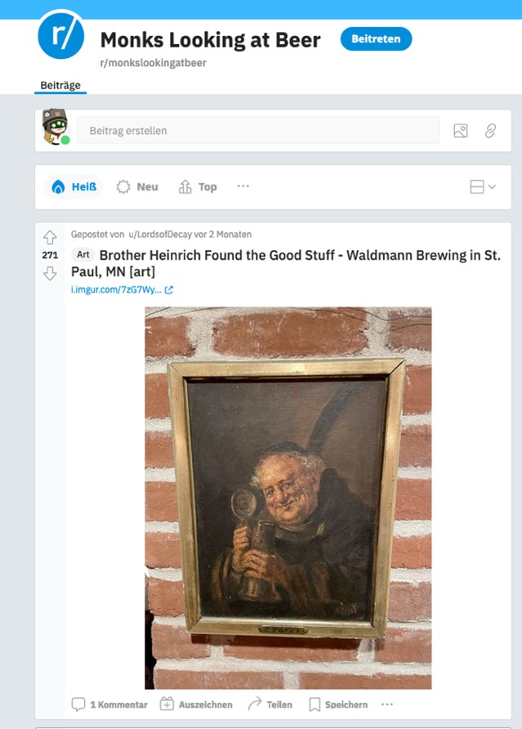522x729 pixels.
Task: Open the comment icon showing 1 Kommentar
Action: [x=78, y=704]
